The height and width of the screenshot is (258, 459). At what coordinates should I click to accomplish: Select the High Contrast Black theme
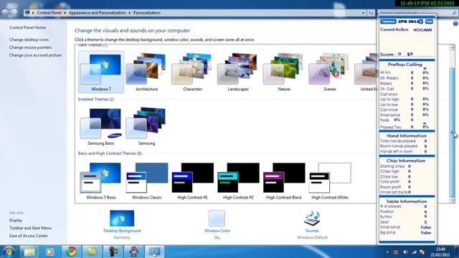pyautogui.click(x=284, y=181)
